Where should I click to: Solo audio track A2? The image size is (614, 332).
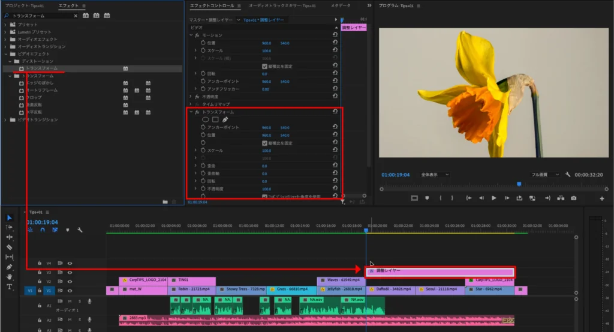point(80,320)
